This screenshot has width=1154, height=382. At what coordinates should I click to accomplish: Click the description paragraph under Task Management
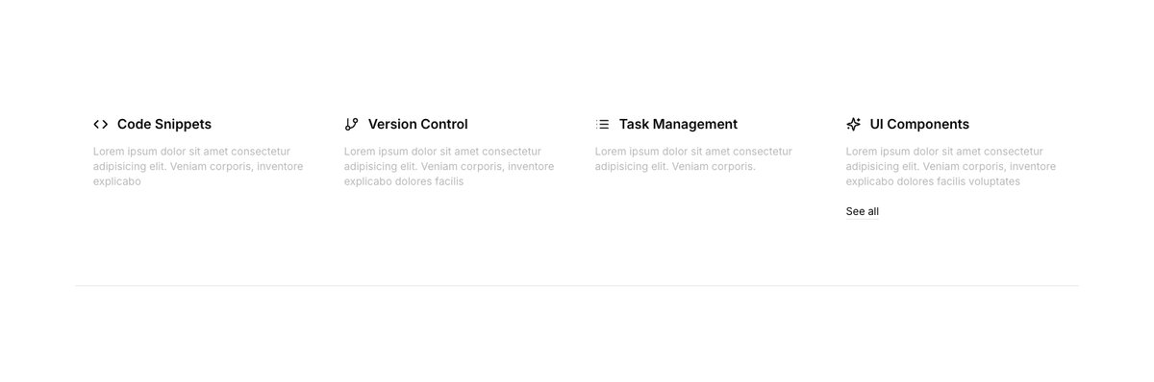click(x=694, y=158)
